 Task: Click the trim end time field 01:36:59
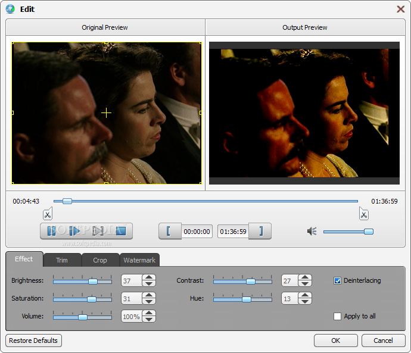(233, 232)
